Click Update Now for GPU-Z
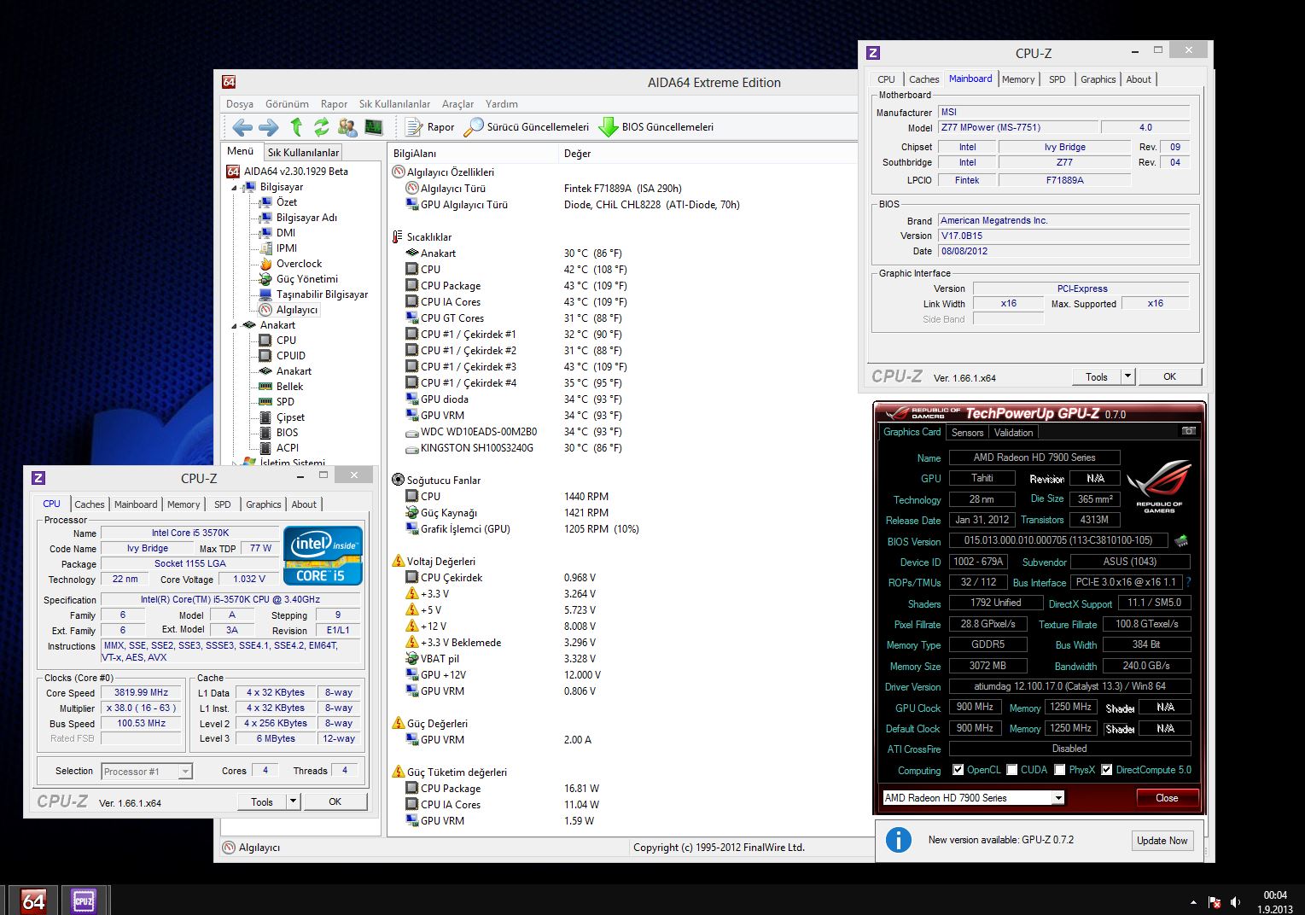The image size is (1305, 915). [1162, 841]
